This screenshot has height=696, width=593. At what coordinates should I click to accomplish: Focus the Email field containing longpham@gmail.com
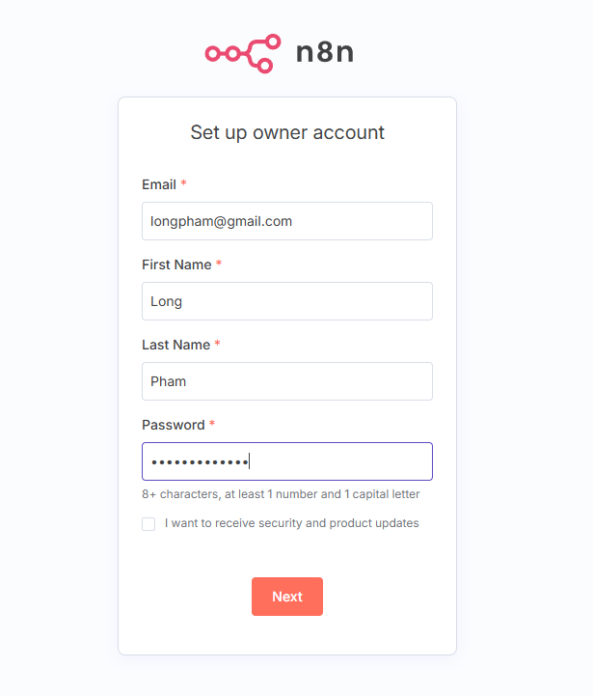287,221
